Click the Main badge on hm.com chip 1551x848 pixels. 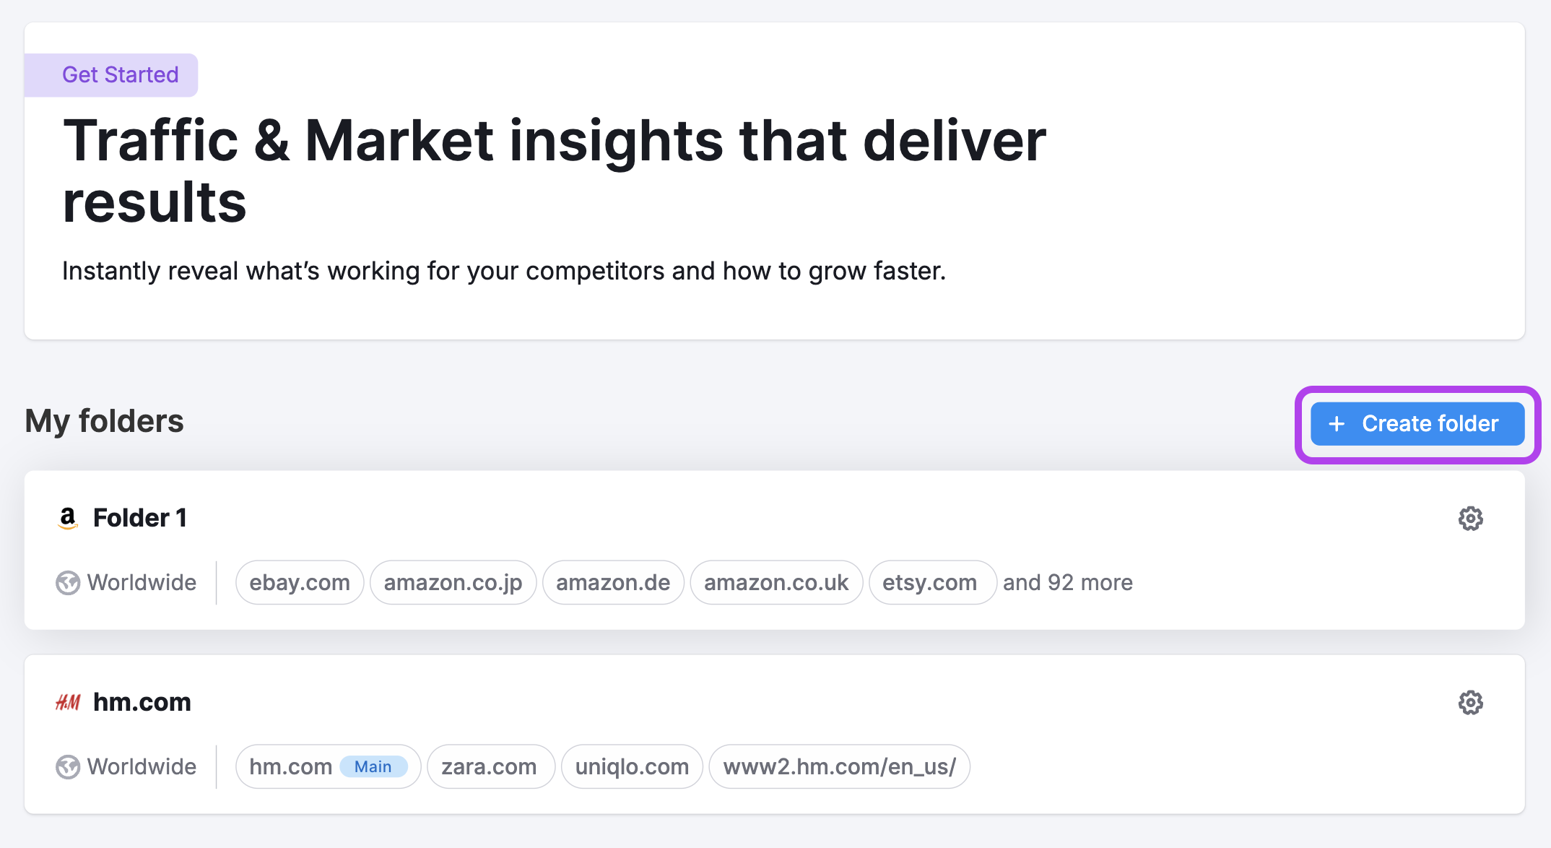(x=373, y=766)
